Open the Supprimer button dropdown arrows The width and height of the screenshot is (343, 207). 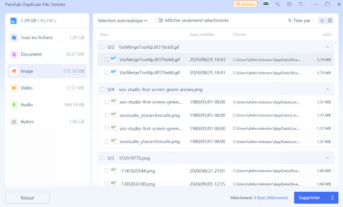pos(332,198)
